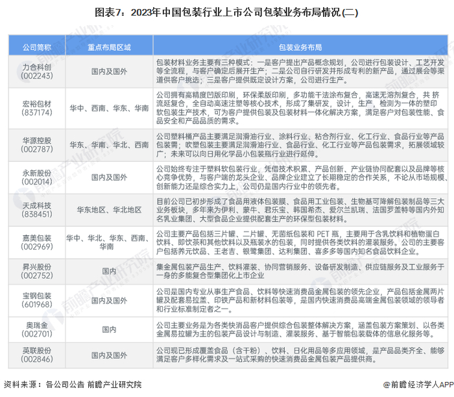This screenshot has height=397, width=454.
Task: Click 华源控股 packaging business description
Action: point(300,145)
